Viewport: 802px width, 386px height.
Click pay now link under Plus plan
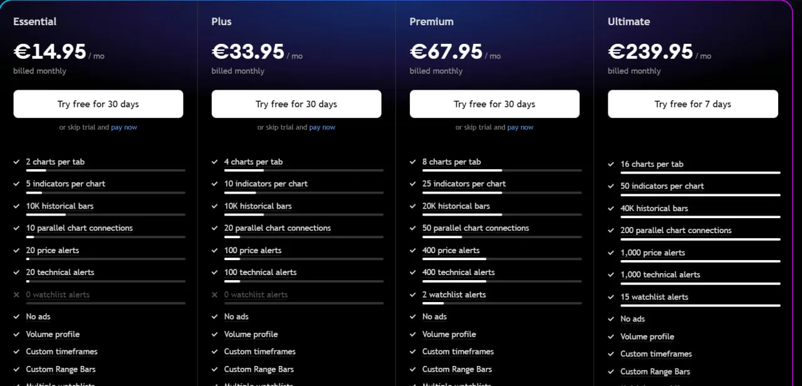tap(322, 127)
